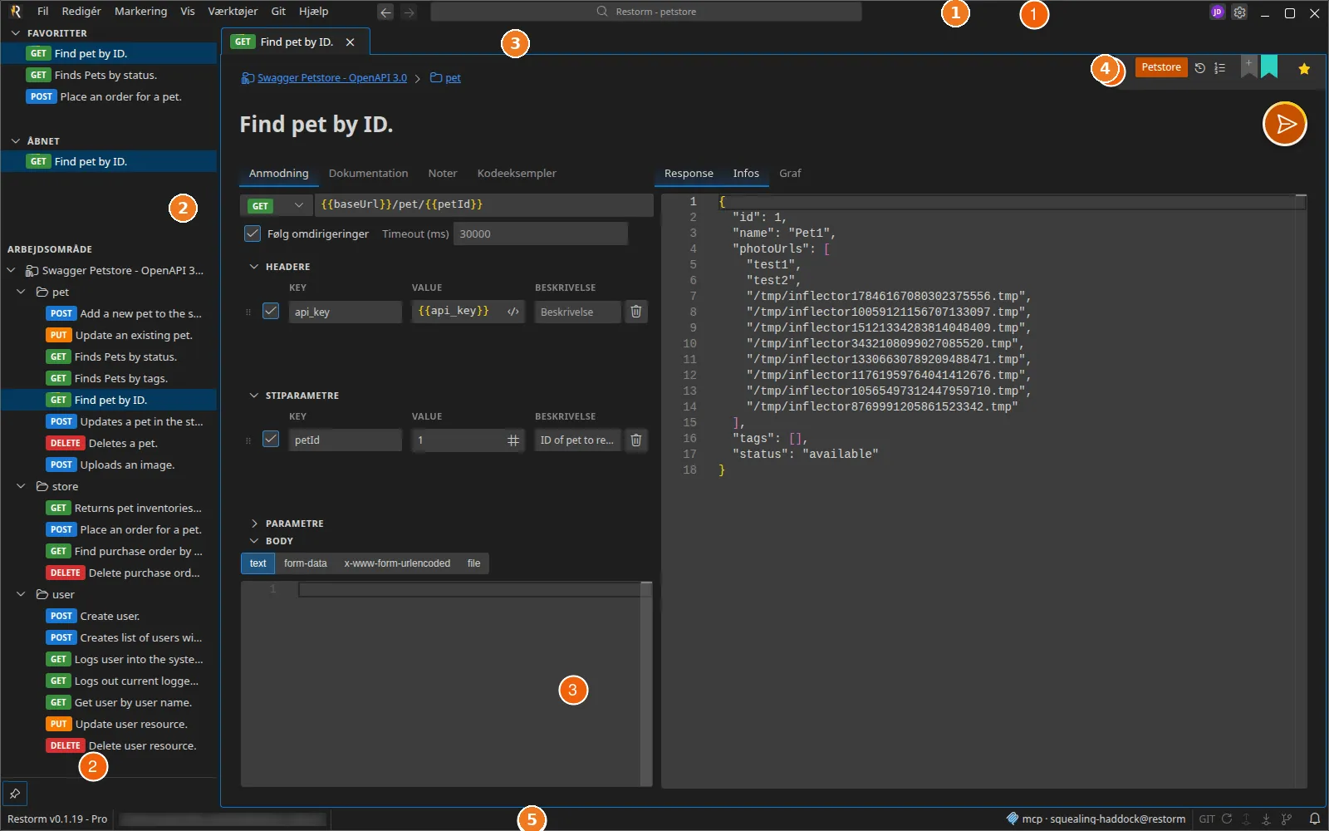Add a new bookmark with the grey plus ribbon

tap(1248, 66)
